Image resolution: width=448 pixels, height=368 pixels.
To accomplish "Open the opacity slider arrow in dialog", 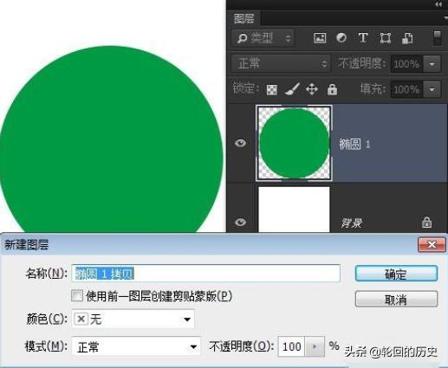I will tap(315, 346).
